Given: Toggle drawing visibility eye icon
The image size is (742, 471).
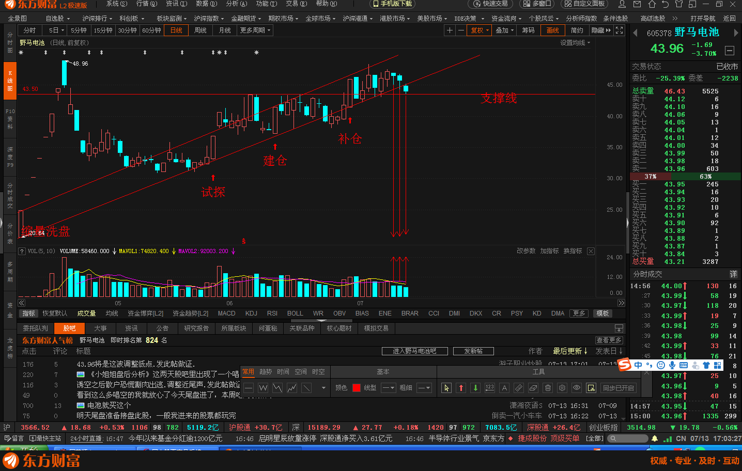Looking at the screenshot, I should pyautogui.click(x=577, y=388).
